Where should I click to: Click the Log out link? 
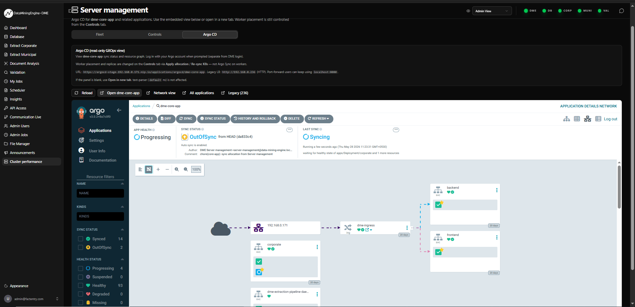coord(611,119)
